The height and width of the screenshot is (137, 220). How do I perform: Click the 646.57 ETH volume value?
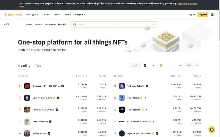pyautogui.click(x=195, y=108)
